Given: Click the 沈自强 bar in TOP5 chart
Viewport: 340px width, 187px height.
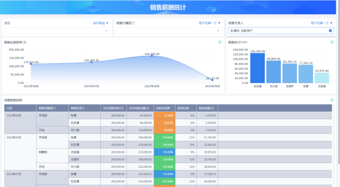Looking at the screenshot, I should (x=322, y=78).
